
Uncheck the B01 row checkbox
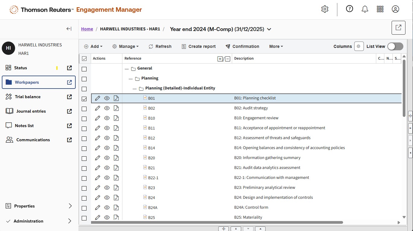84,98
